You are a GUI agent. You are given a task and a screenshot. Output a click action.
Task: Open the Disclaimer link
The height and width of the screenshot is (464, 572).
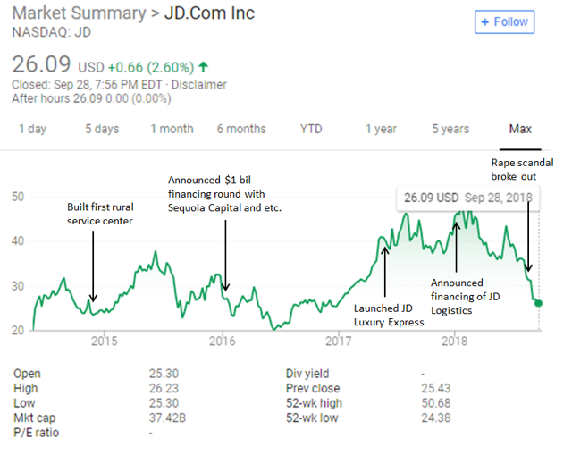pyautogui.click(x=199, y=85)
